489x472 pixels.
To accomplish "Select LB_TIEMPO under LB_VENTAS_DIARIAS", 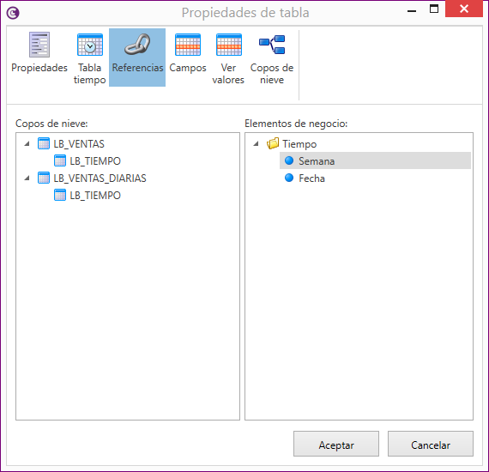I will (88, 196).
